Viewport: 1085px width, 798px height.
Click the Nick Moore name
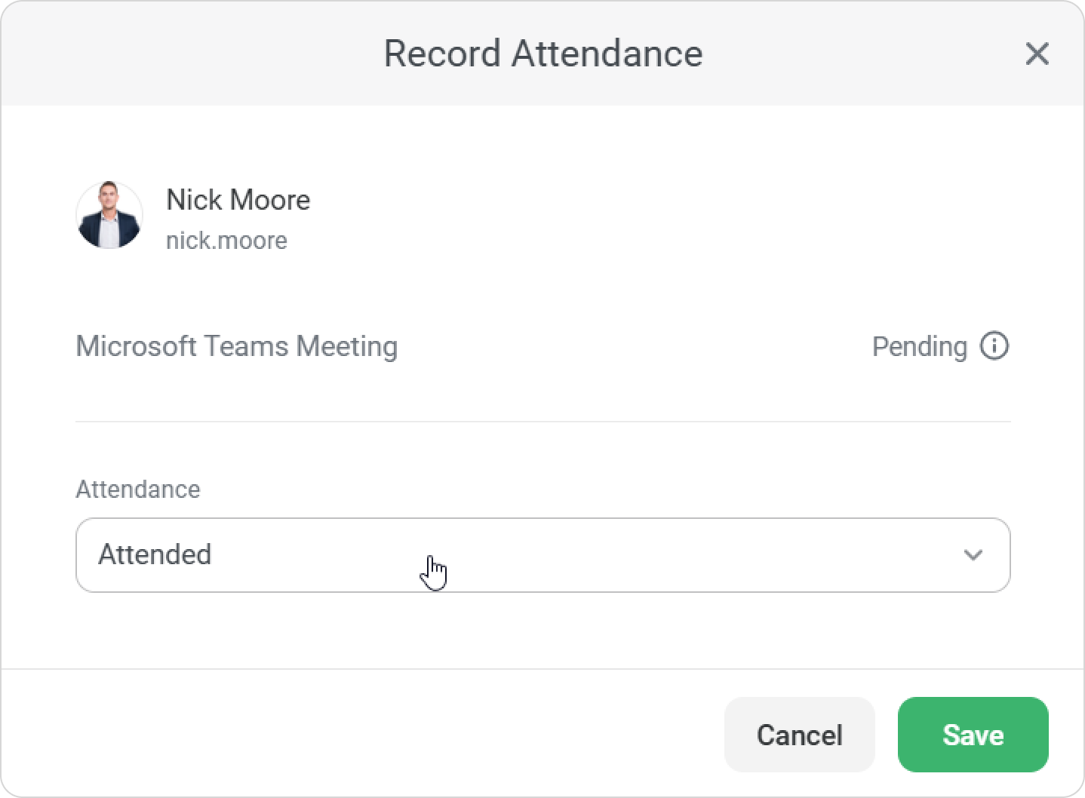coord(238,200)
